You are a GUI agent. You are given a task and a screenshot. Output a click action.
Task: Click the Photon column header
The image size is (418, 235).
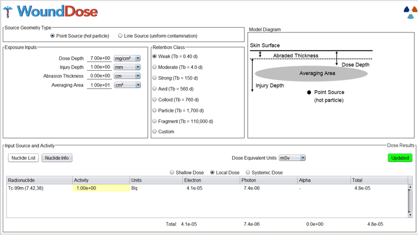[x=269, y=180]
